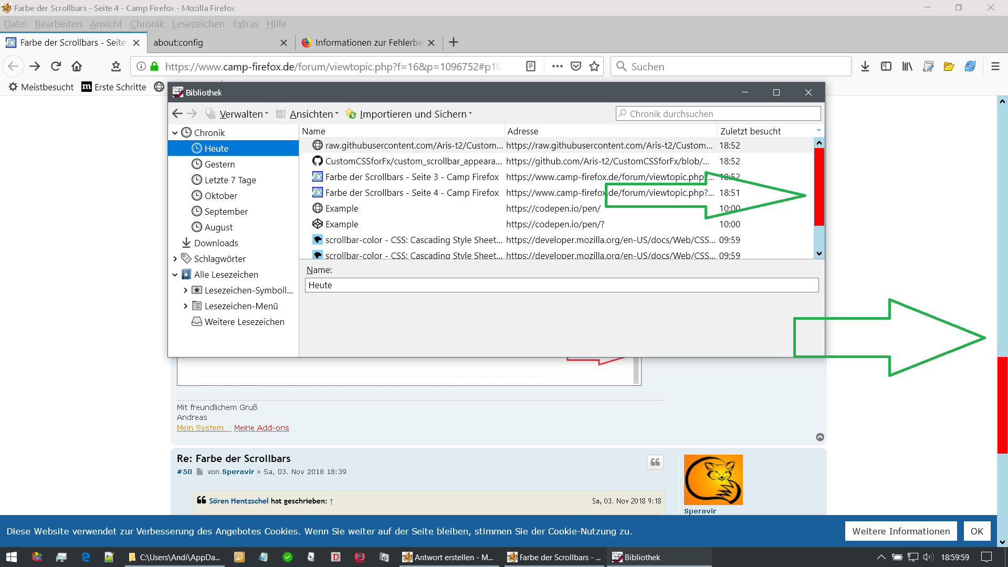Click the red library list scrollbar thumb
This screenshot has width=1008, height=567.
click(x=818, y=186)
